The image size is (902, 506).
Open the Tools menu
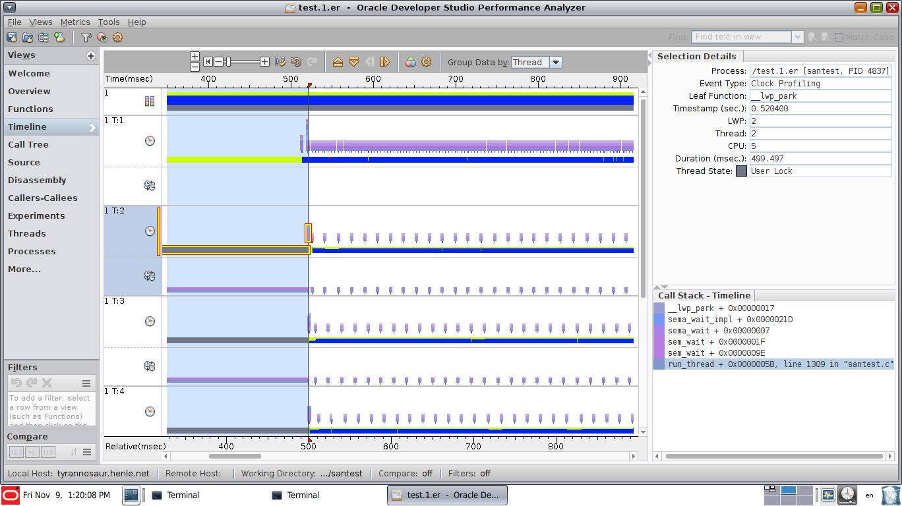109,22
